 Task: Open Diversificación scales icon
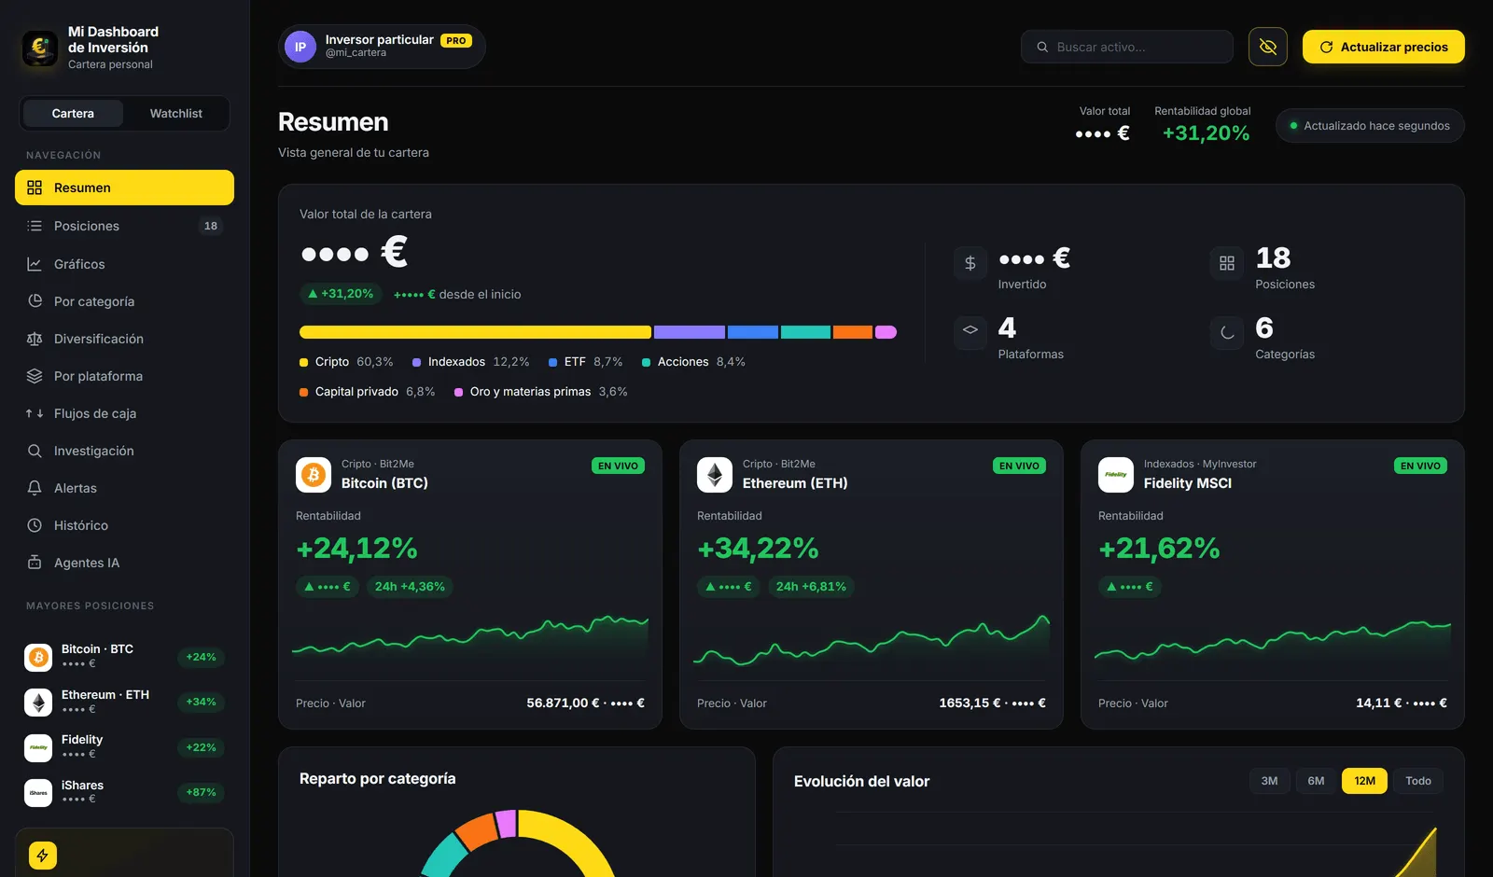35,339
